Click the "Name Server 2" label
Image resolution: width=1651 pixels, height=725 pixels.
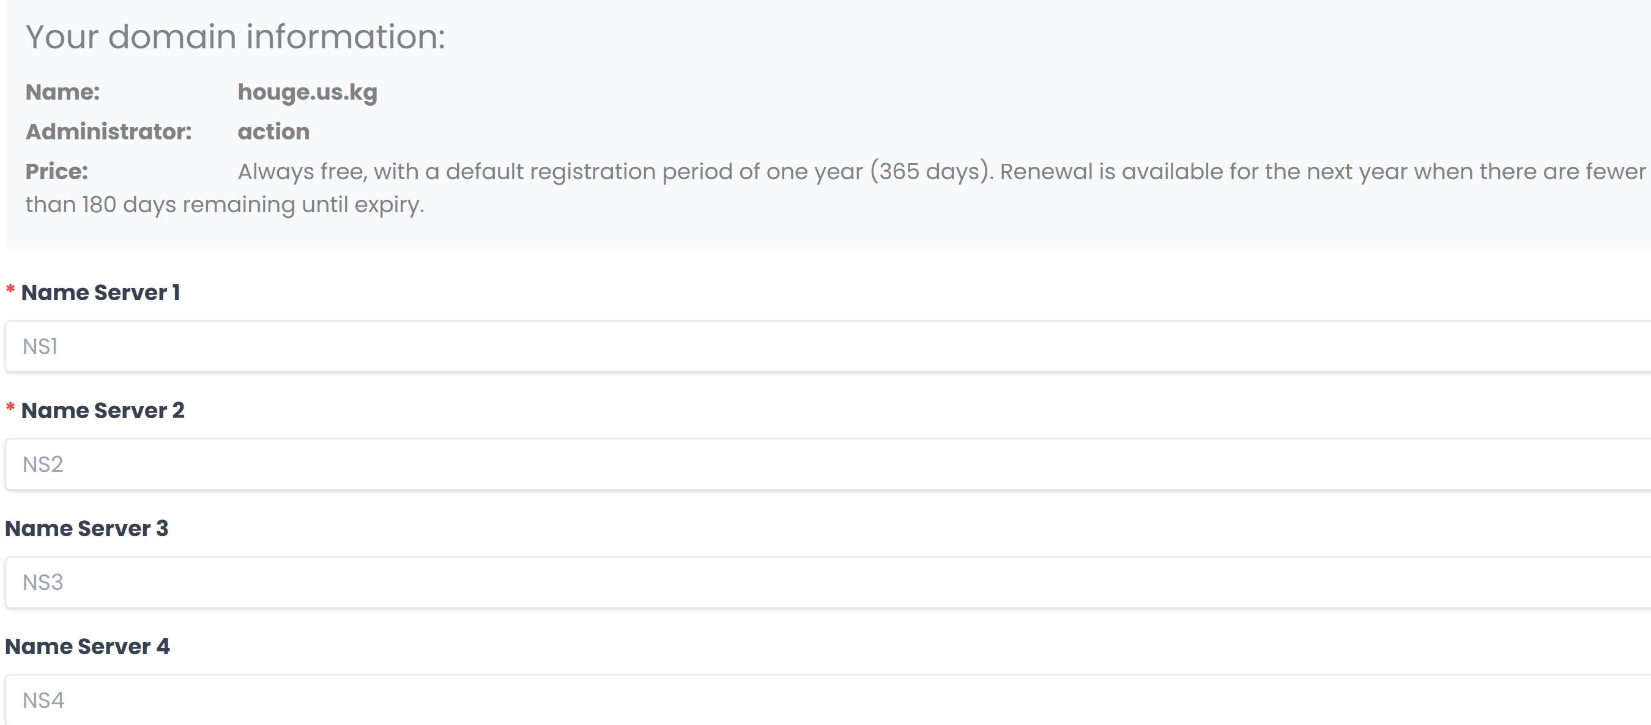tap(103, 411)
